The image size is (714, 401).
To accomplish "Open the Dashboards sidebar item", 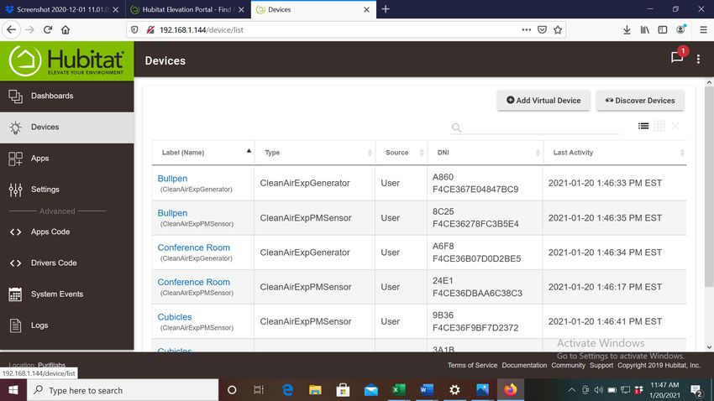I will click(x=67, y=96).
